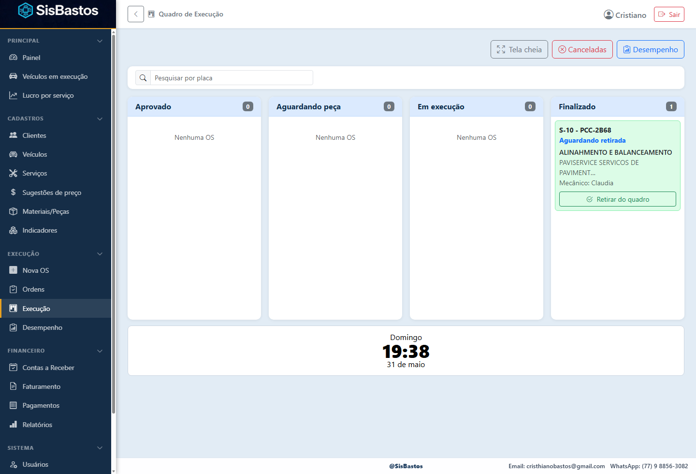Image resolution: width=696 pixels, height=474 pixels.
Task: Click the calendar-check icon for Contas a Receber
Action: pyautogui.click(x=13, y=368)
